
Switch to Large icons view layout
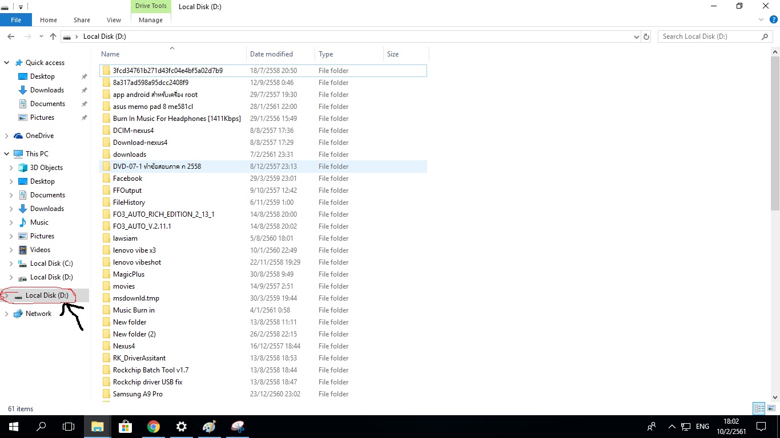770,408
